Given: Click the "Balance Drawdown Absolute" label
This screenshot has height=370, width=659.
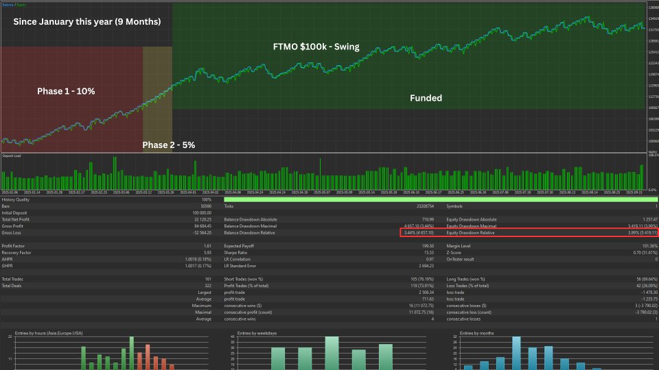Looking at the screenshot, I should pos(251,220).
